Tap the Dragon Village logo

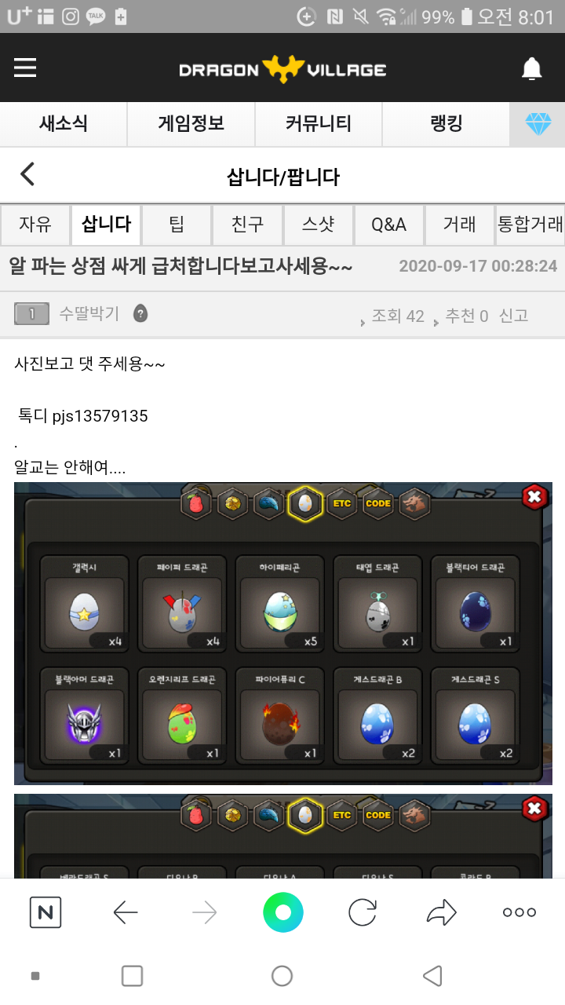282,69
